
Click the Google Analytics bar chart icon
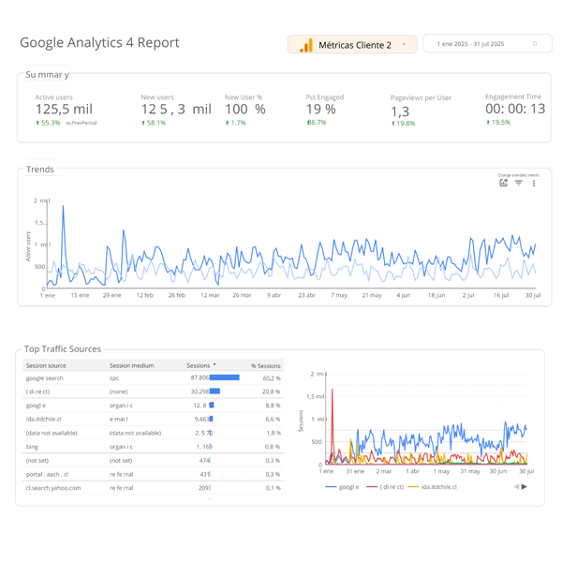pos(306,45)
